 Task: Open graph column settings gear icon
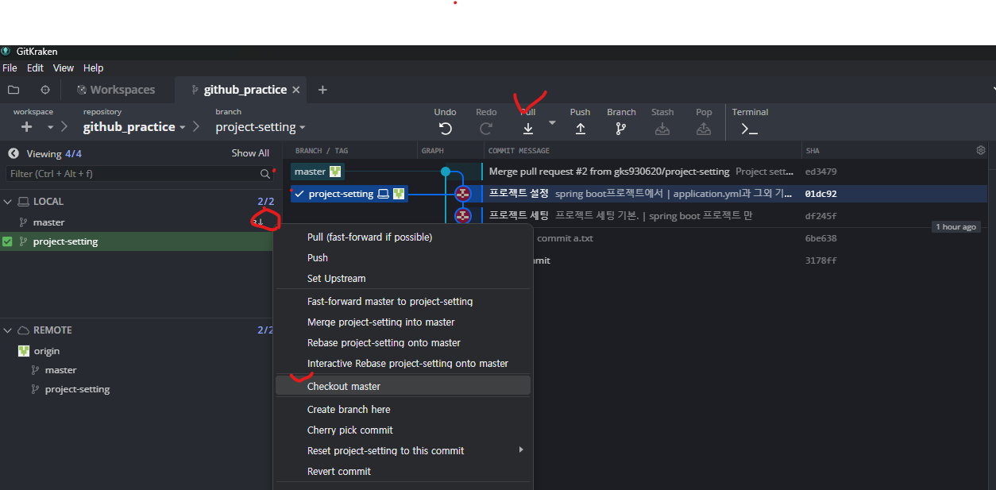[981, 150]
